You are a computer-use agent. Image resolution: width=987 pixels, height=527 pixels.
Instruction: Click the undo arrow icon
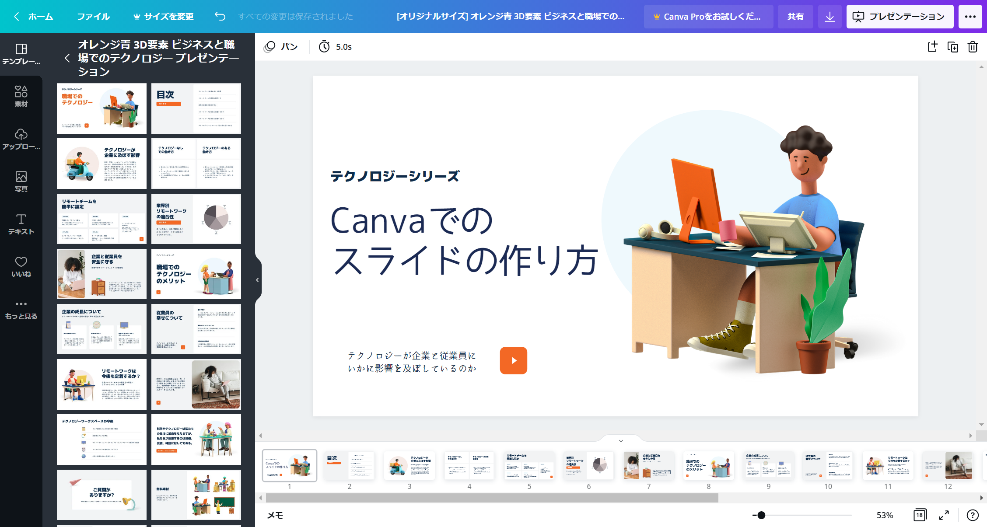[x=220, y=16]
